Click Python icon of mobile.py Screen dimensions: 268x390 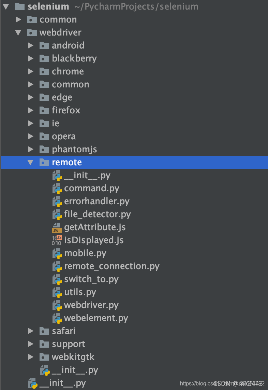(57, 253)
